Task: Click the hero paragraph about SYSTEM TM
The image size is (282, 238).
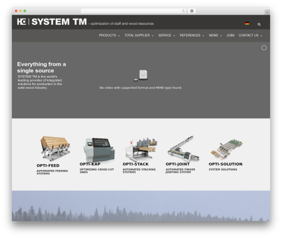Action: [40, 82]
